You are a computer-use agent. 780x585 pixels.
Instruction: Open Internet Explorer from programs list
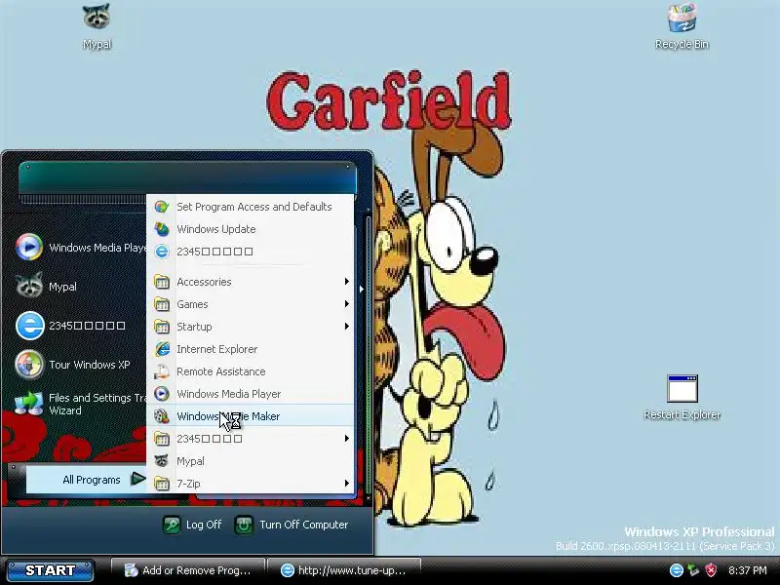[251, 349]
